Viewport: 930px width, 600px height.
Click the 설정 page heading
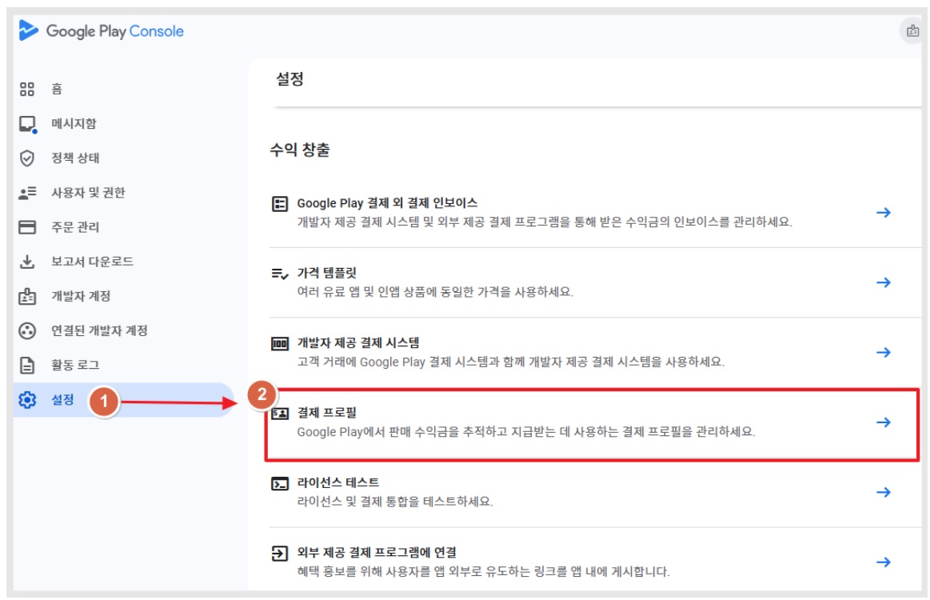point(290,79)
